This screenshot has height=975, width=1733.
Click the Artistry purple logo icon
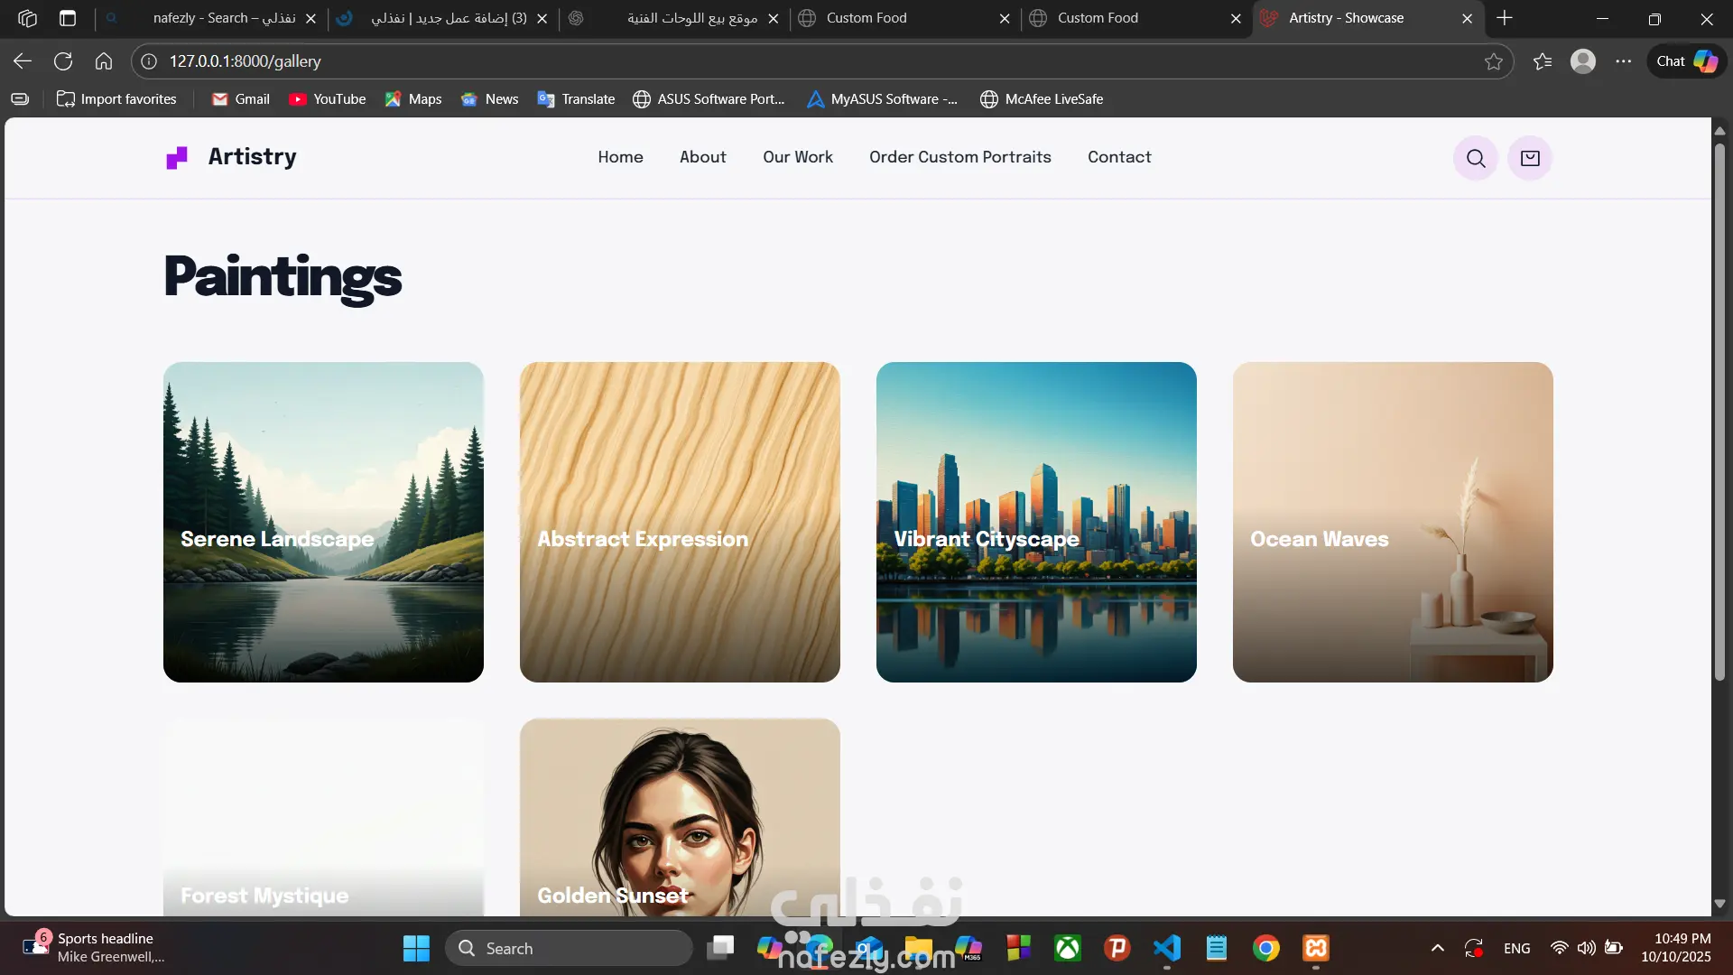pyautogui.click(x=177, y=158)
